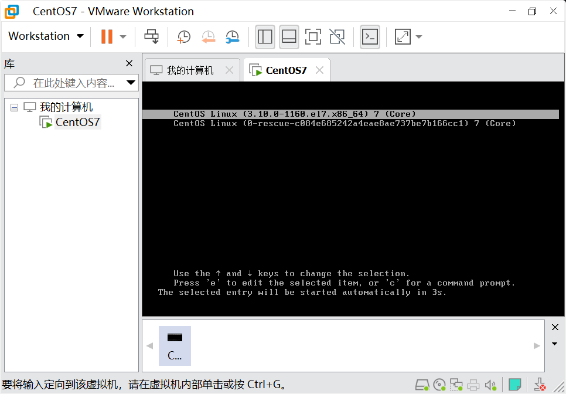Switch to the 我的计算机 tab
566x394 pixels.
pyautogui.click(x=190, y=70)
